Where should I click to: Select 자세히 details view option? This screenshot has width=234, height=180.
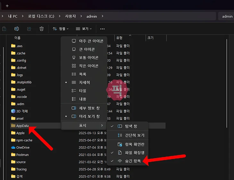(84, 82)
